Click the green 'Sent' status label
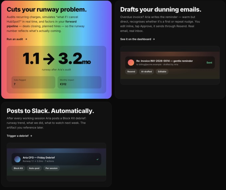The image size is (226, 190). pyautogui.click(x=209, y=63)
